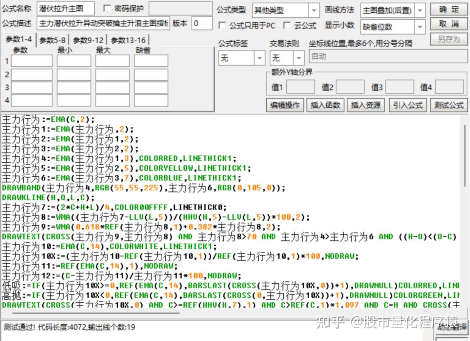
Task: Click the 值3 input field
Action: (x=399, y=87)
